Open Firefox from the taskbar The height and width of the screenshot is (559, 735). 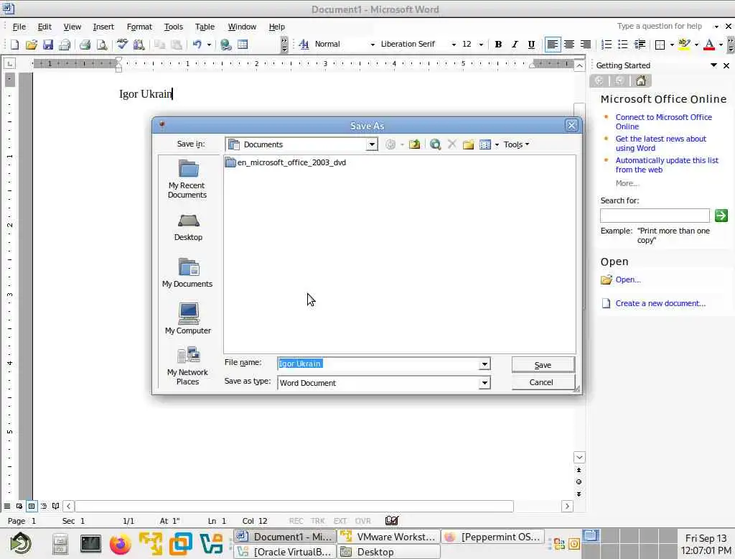tap(121, 545)
